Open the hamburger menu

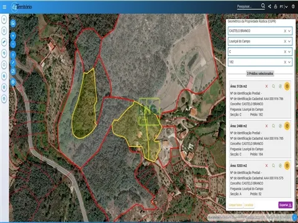pos(4,7)
